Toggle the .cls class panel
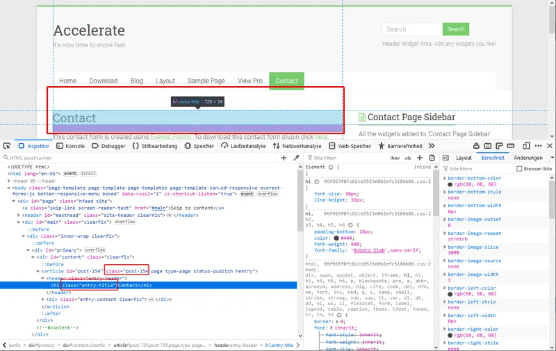Viewport: 556px width, 351px height. (x=407, y=158)
